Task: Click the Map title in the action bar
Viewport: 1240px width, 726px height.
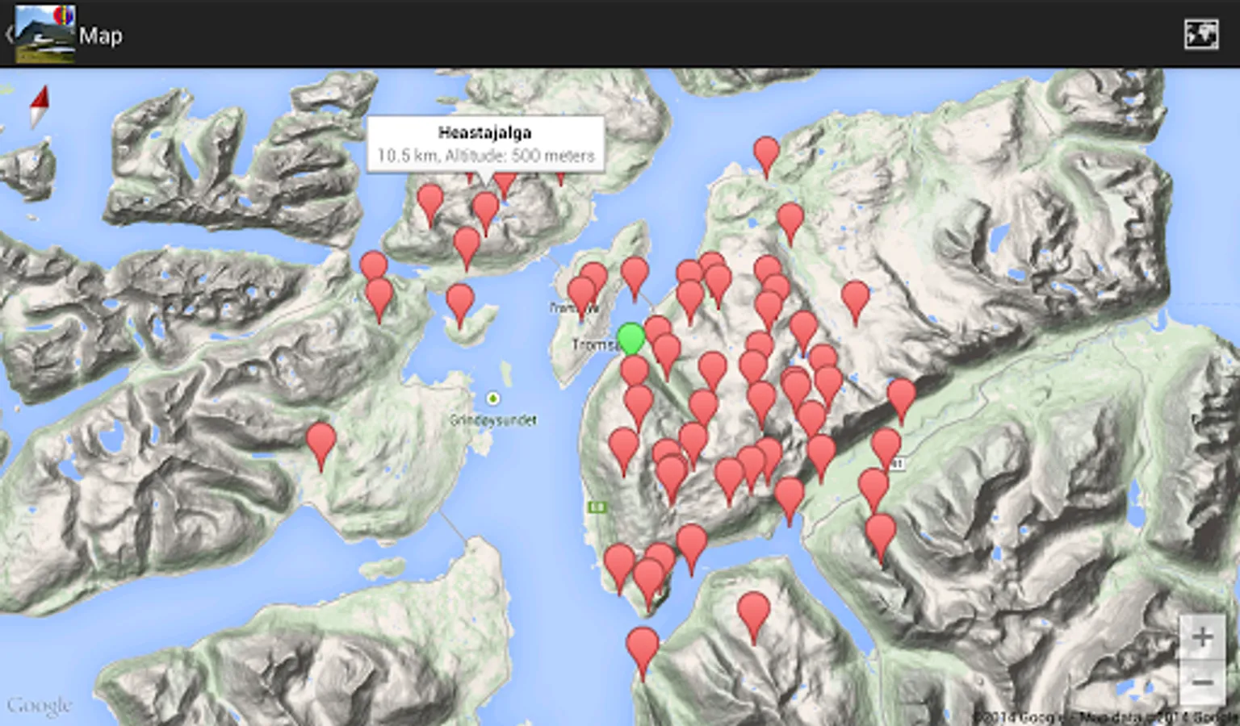Action: [100, 35]
